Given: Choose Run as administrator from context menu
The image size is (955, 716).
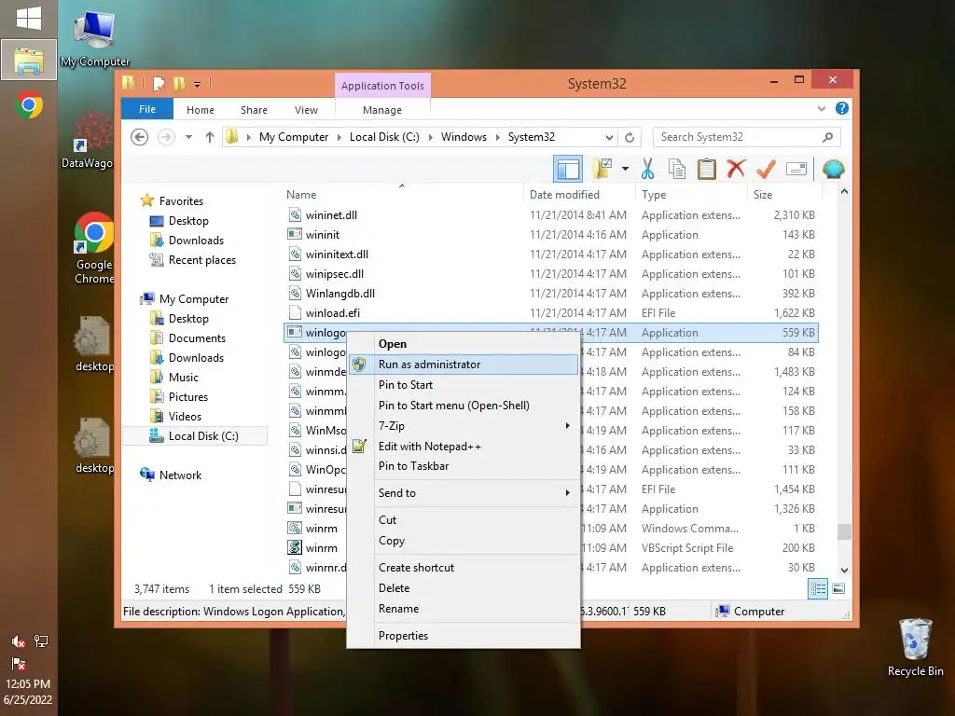Looking at the screenshot, I should point(464,365).
